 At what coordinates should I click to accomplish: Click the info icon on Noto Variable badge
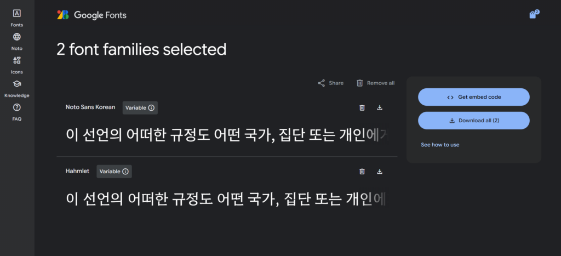point(151,108)
